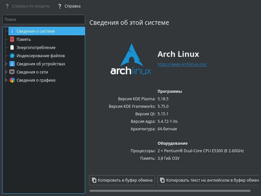Click the info icon beside Сведения об устройствах
Image resolution: width=261 pixels, height=196 pixels.
tap(12, 64)
